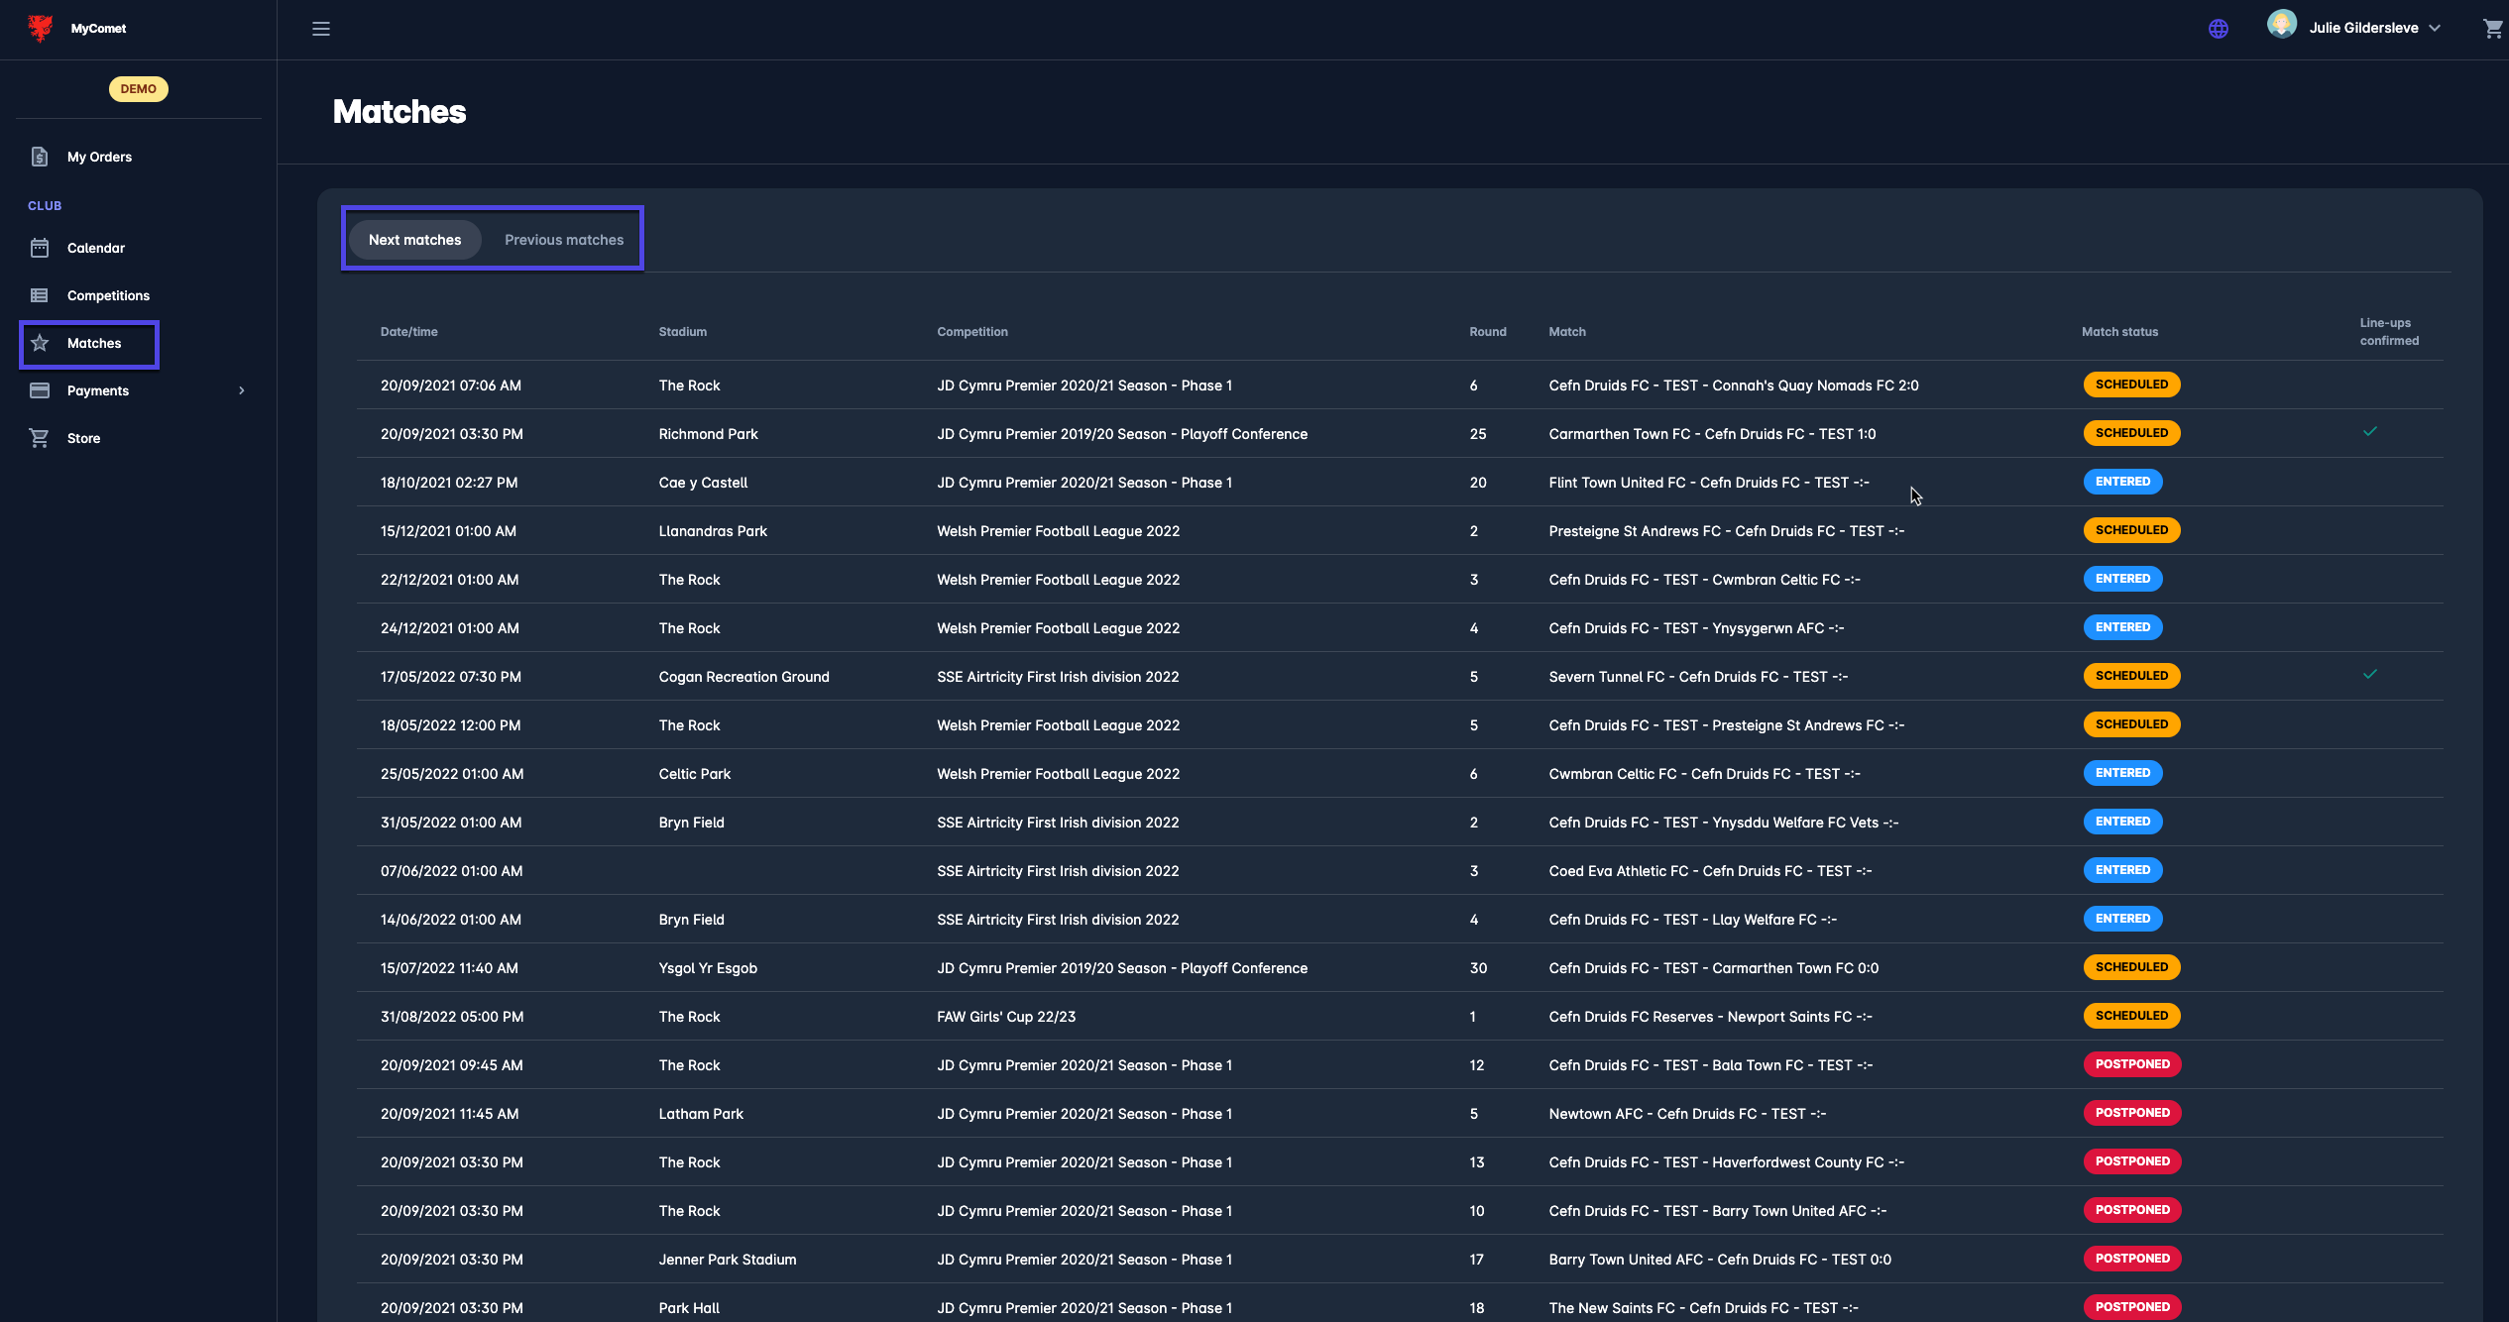Click the POSTPONED badge for Bala Town match
Image resolution: width=2509 pixels, height=1322 pixels.
[x=2131, y=1064]
